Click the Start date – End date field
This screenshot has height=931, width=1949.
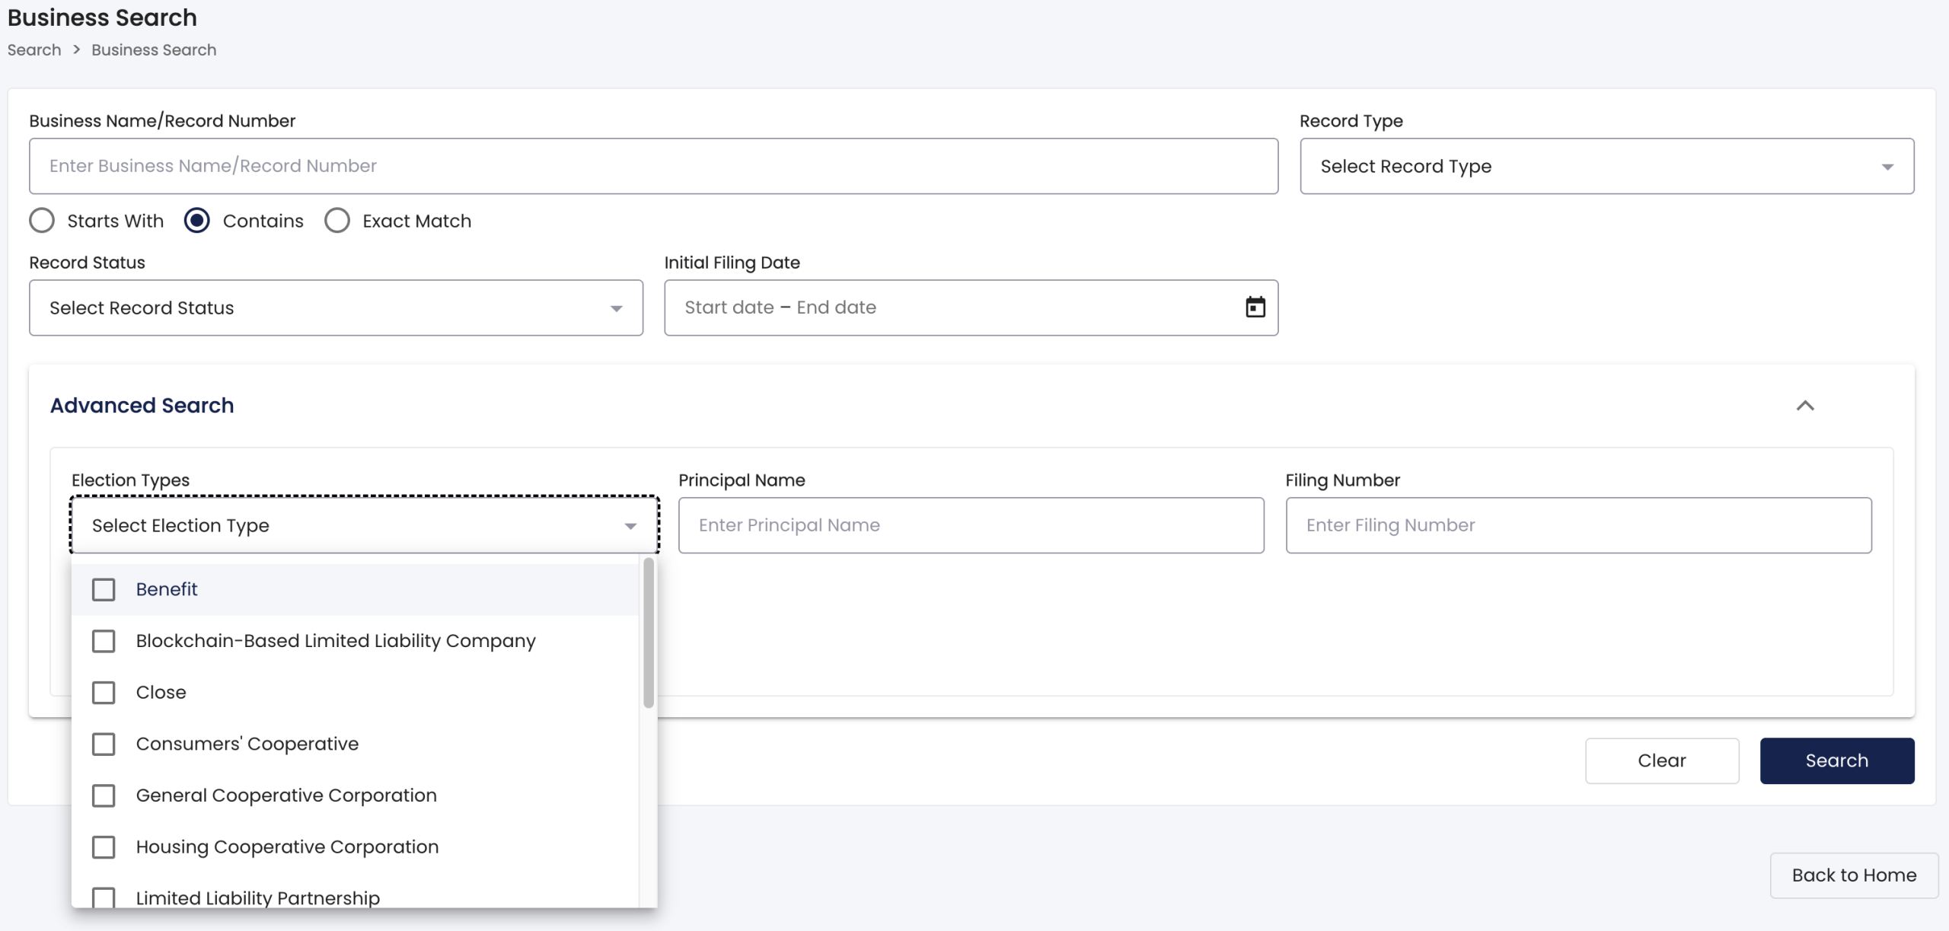(x=971, y=308)
